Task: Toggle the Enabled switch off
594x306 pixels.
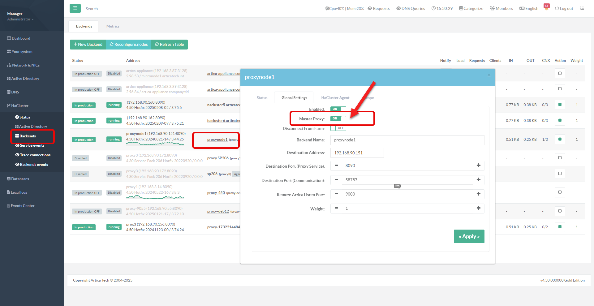Action: 338,109
